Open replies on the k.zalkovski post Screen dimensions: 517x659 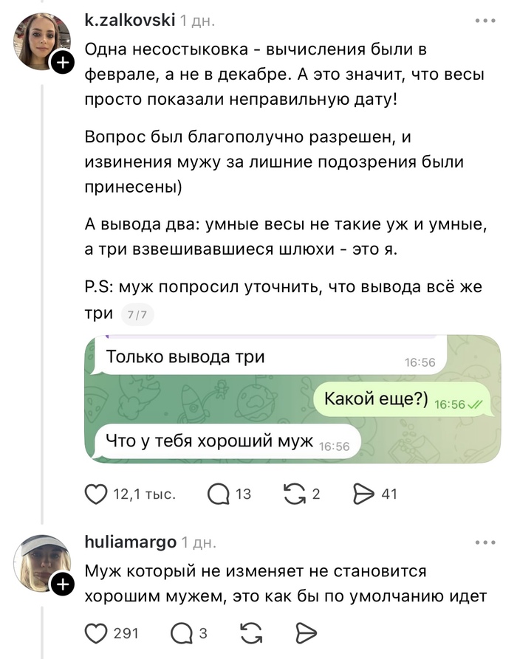click(219, 494)
